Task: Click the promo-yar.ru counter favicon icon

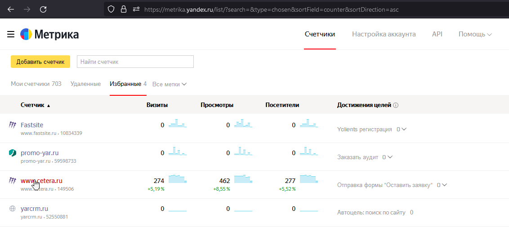Action: point(13,153)
